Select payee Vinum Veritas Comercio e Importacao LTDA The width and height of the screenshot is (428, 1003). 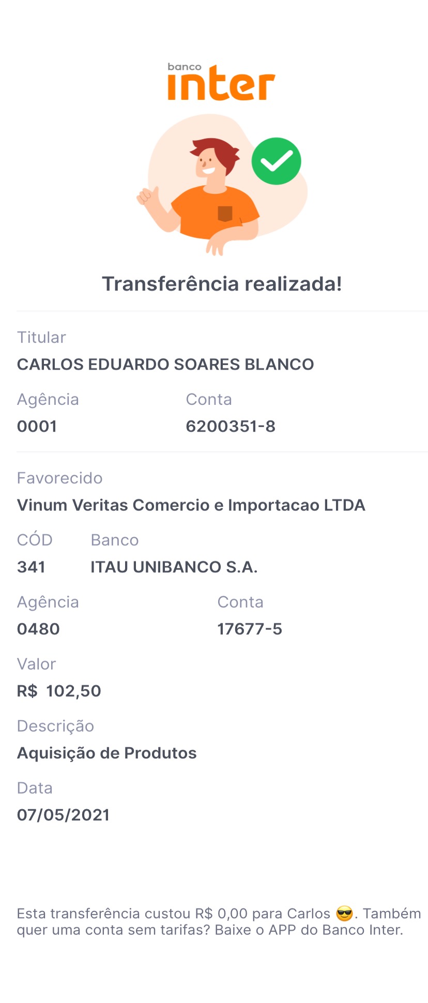(191, 505)
